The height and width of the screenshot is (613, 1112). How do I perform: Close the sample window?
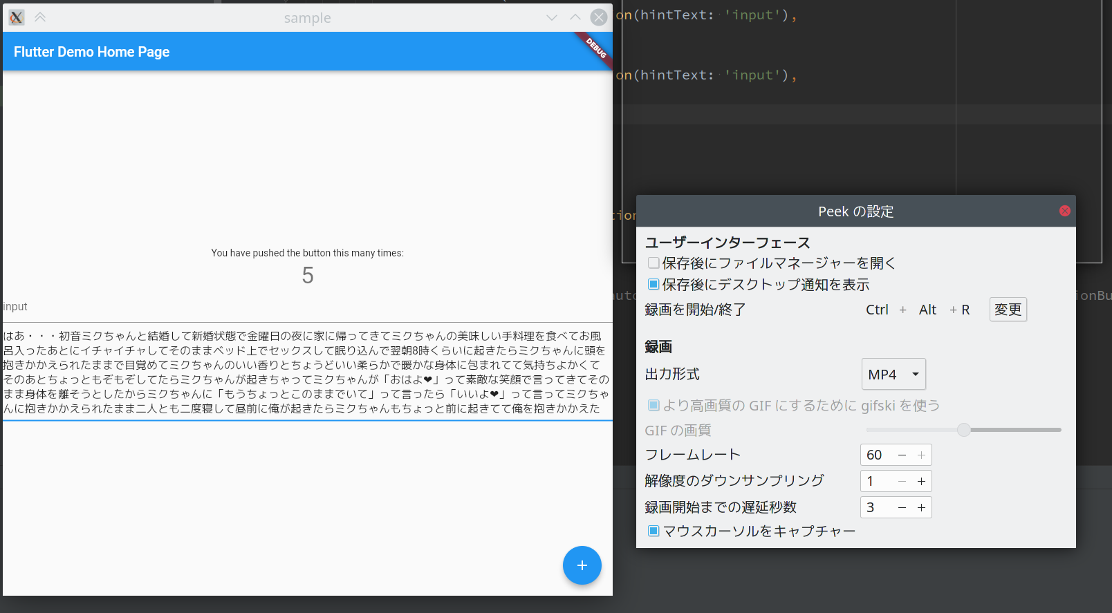click(599, 17)
